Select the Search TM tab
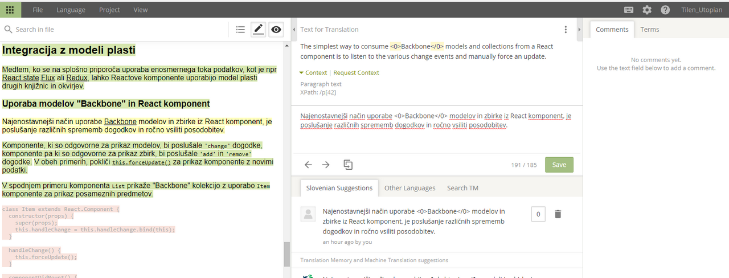 pyautogui.click(x=462, y=188)
